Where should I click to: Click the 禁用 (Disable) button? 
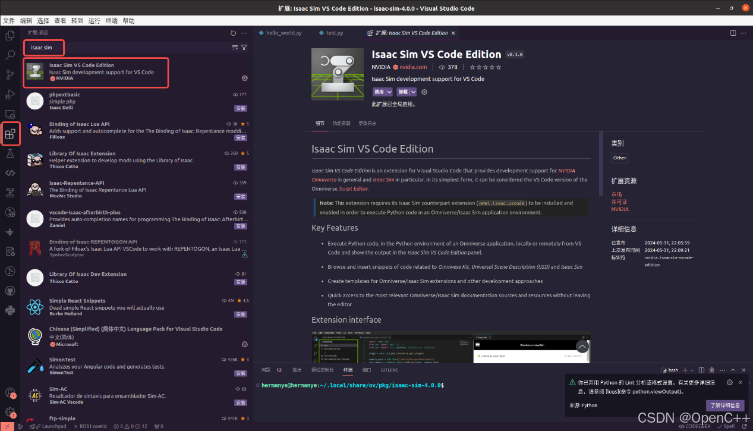point(379,92)
